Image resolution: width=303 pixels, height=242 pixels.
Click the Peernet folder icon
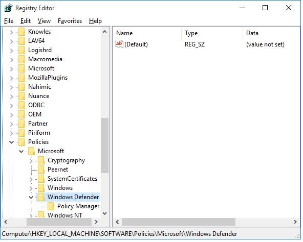(41, 170)
